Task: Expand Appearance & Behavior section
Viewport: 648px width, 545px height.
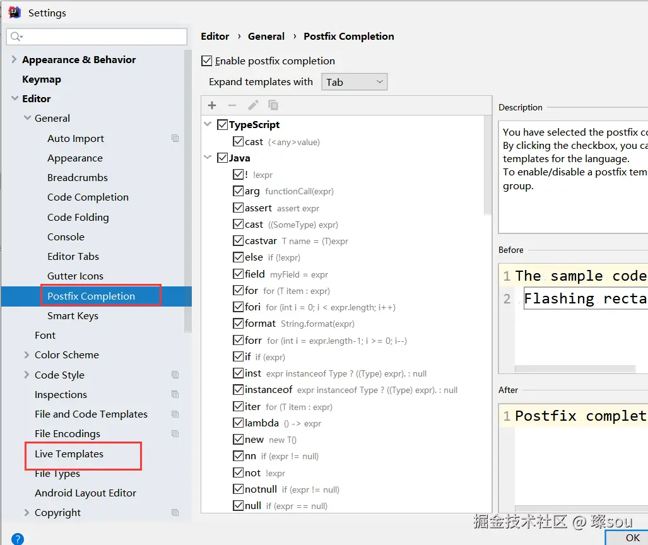Action: [14, 59]
